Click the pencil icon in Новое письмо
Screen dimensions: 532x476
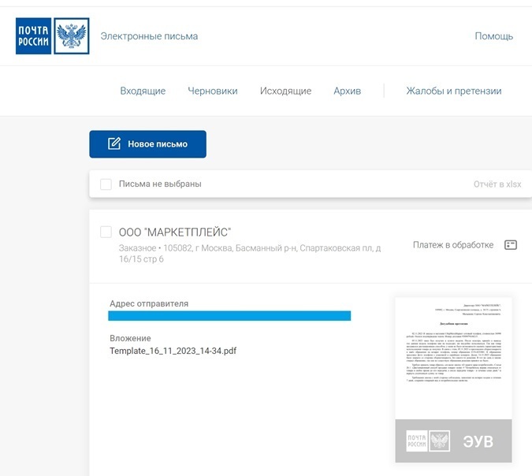click(x=114, y=144)
